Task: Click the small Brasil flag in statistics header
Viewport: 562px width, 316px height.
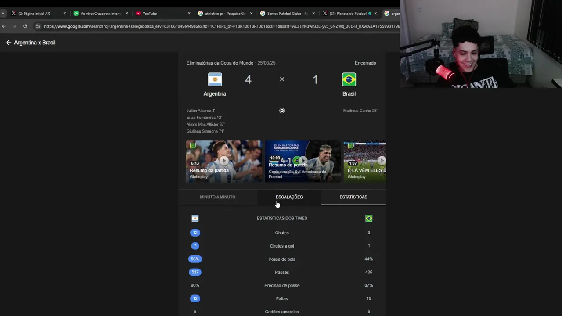Action: [x=369, y=218]
